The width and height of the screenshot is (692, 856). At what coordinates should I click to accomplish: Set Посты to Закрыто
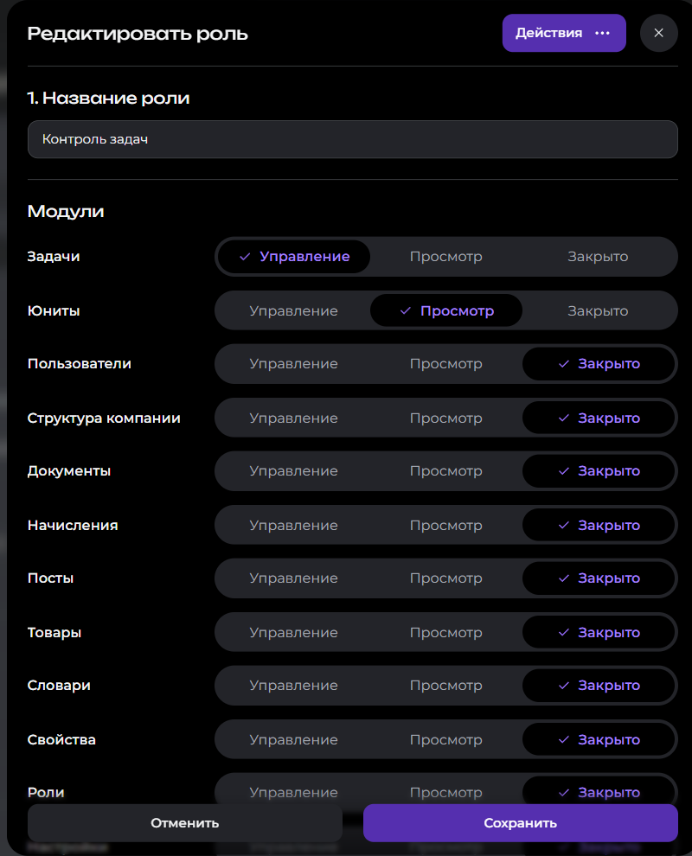click(598, 578)
